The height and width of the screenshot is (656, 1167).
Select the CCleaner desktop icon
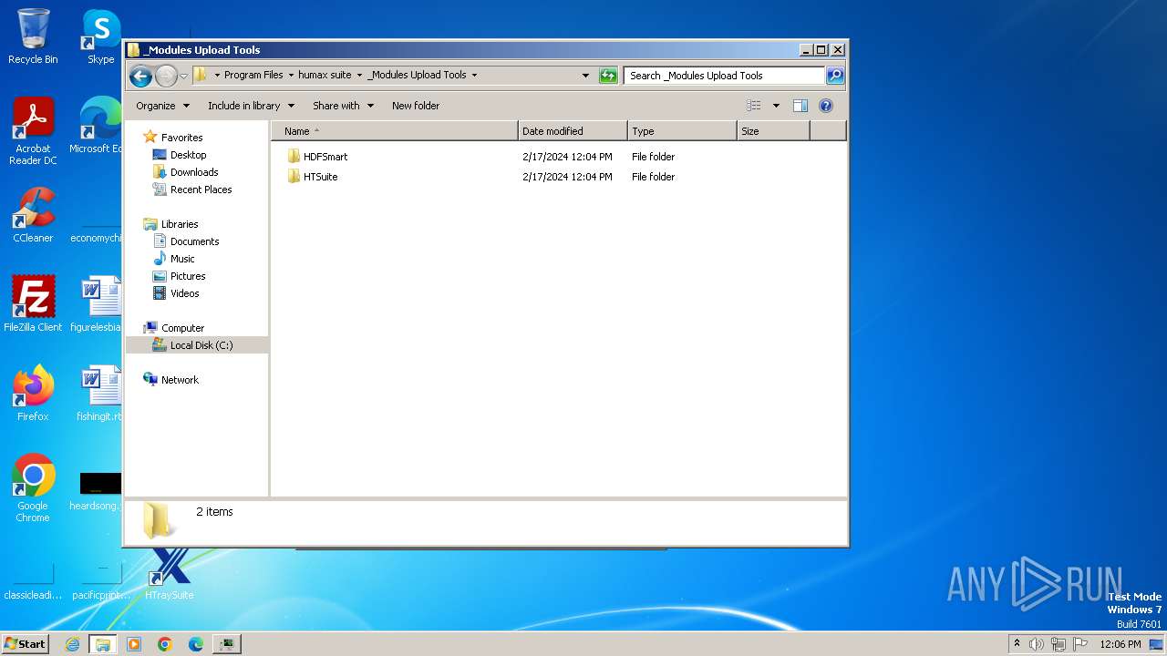point(33,215)
